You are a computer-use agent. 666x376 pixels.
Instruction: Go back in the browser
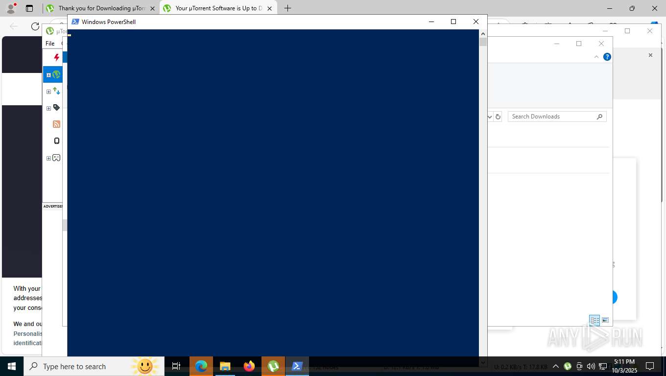tap(14, 26)
